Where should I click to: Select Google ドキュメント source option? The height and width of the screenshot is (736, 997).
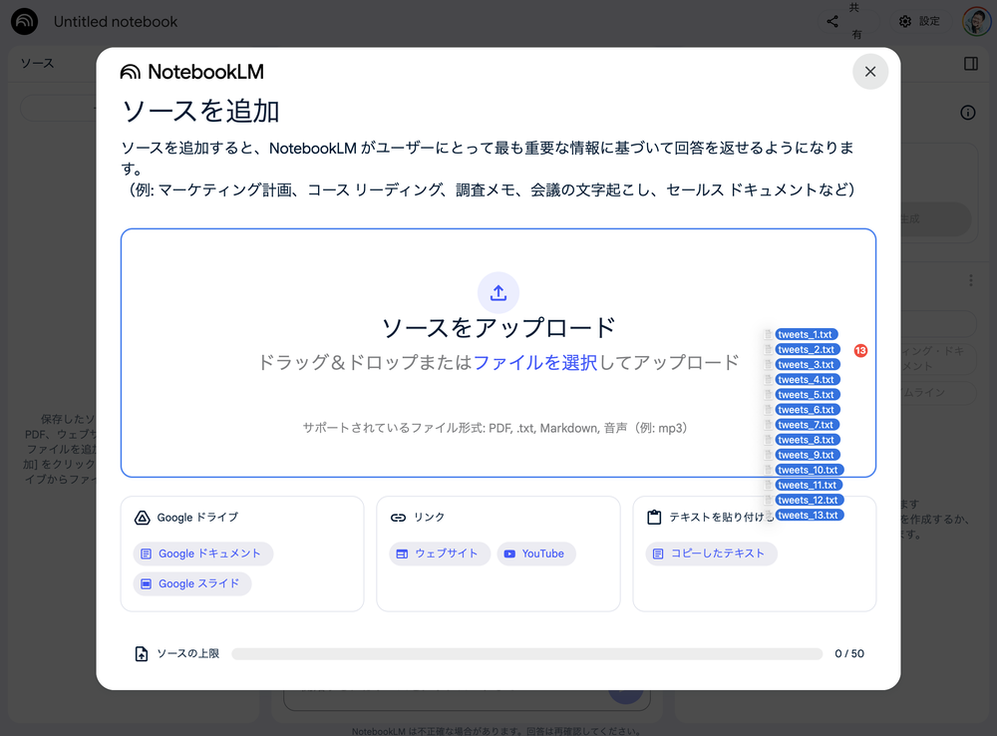pyautogui.click(x=202, y=553)
